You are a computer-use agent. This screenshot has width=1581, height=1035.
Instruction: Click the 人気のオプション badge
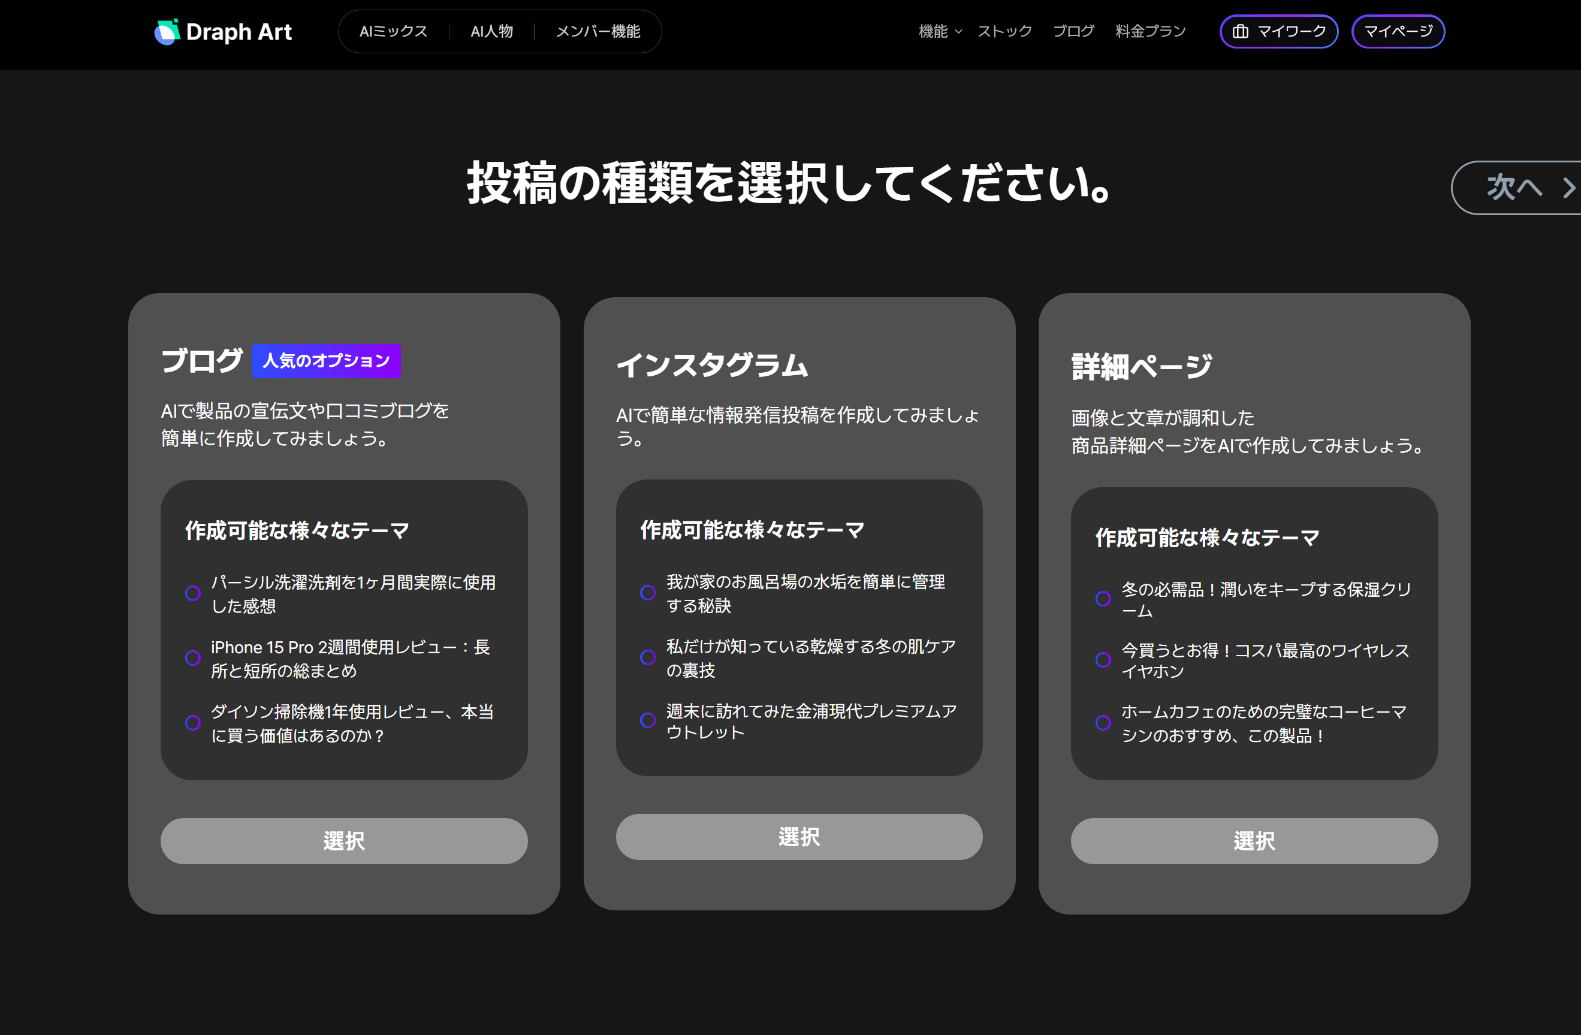pyautogui.click(x=325, y=361)
